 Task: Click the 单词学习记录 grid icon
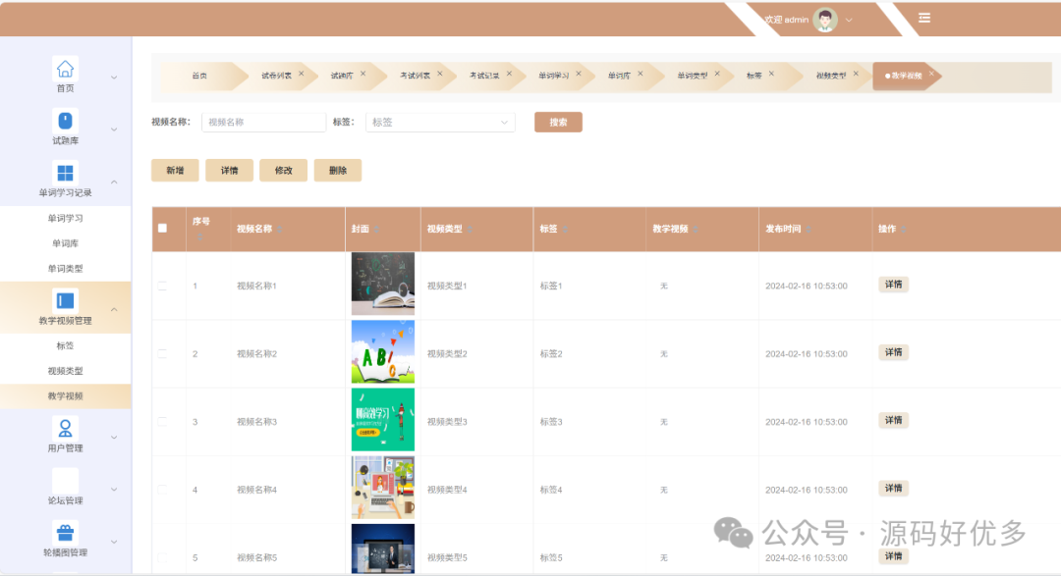coord(65,173)
